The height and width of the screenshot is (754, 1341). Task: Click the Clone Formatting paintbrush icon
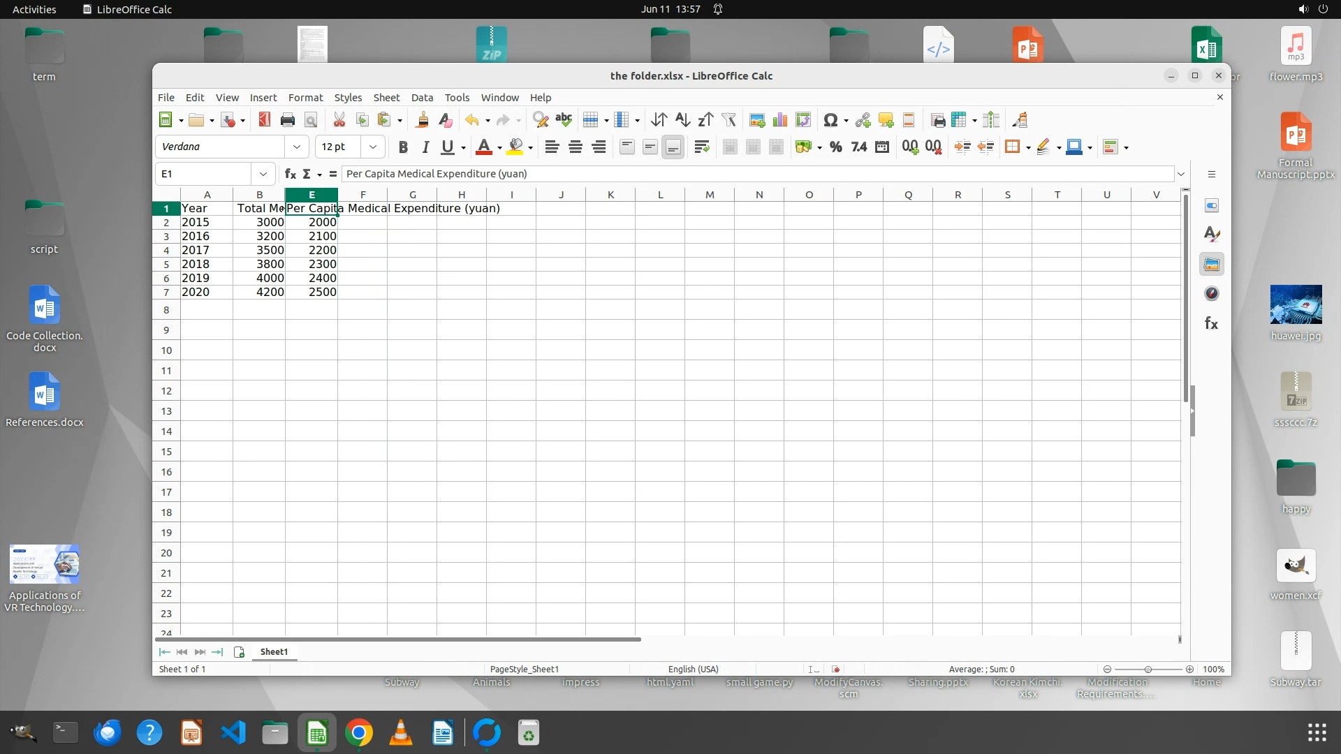422,120
